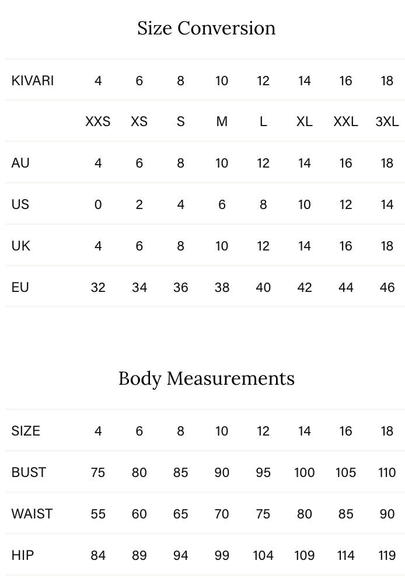
Task: Click the AU row label
Action: (20, 163)
